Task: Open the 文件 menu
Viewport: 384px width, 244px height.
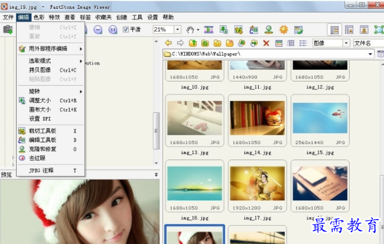Action: tap(8, 17)
